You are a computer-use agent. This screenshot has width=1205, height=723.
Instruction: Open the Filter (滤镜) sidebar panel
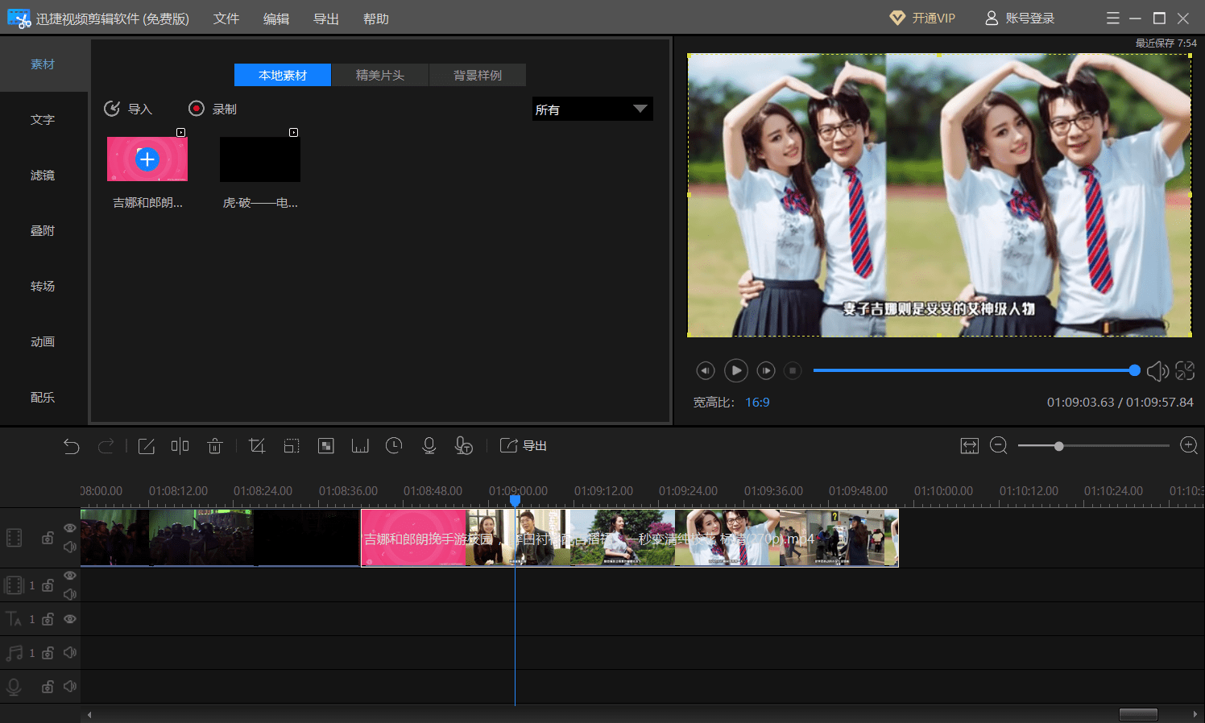43,176
